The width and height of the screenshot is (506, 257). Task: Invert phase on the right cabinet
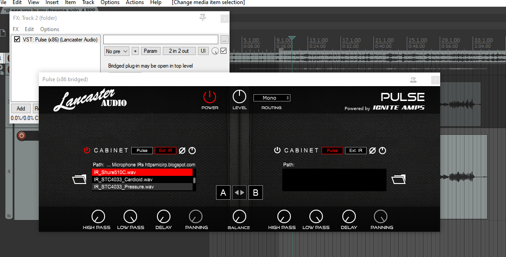373,151
